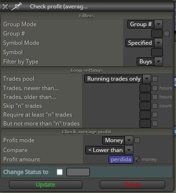The image size is (176, 193).
Task: Pin the Check profit window
Action: 16,7
